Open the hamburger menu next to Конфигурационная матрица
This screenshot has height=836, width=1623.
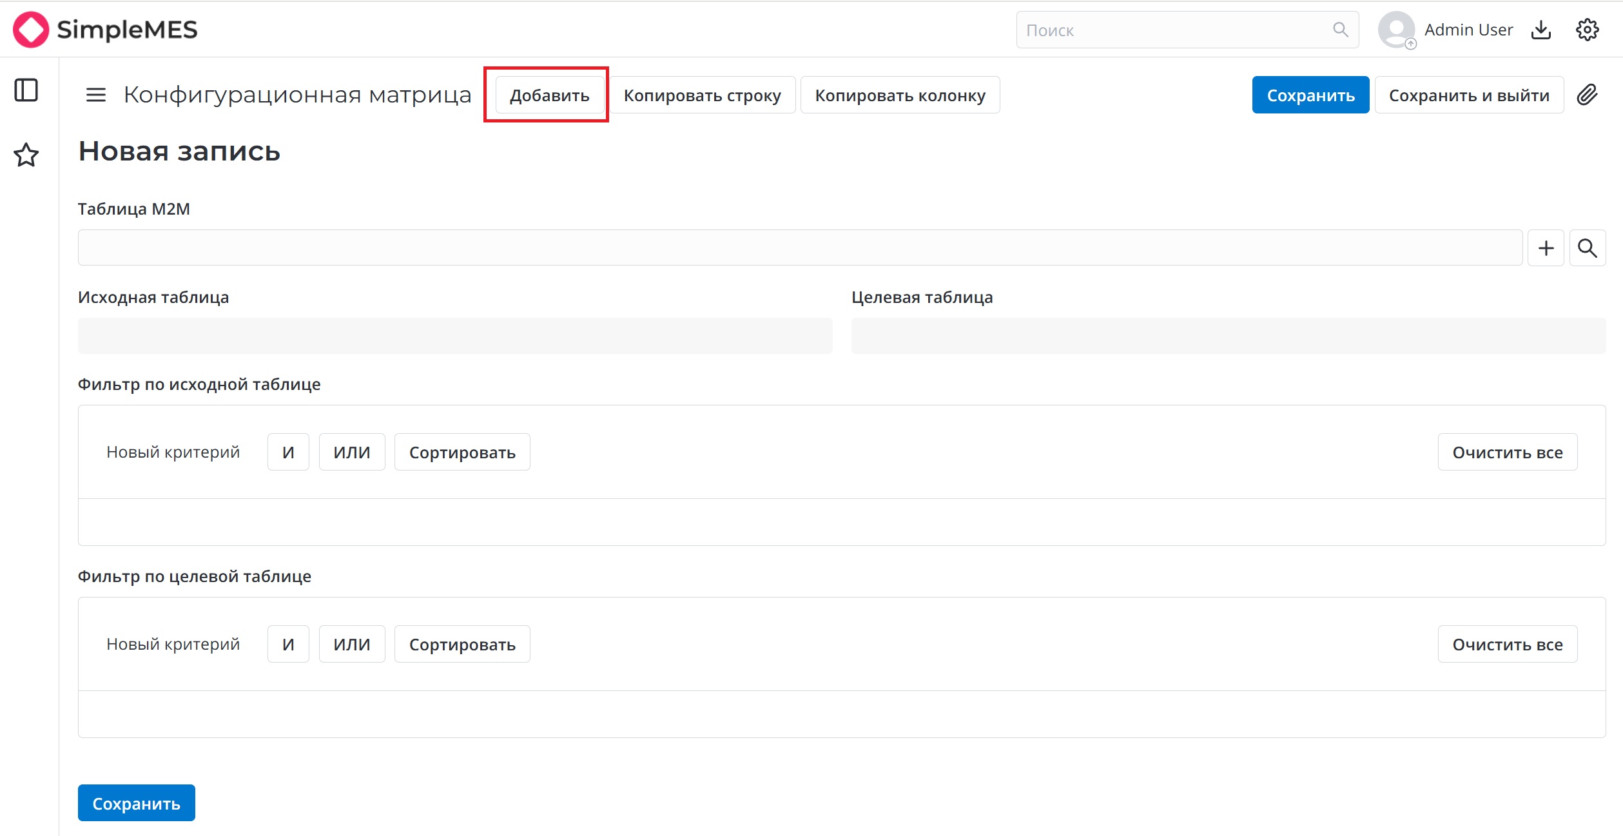click(96, 95)
